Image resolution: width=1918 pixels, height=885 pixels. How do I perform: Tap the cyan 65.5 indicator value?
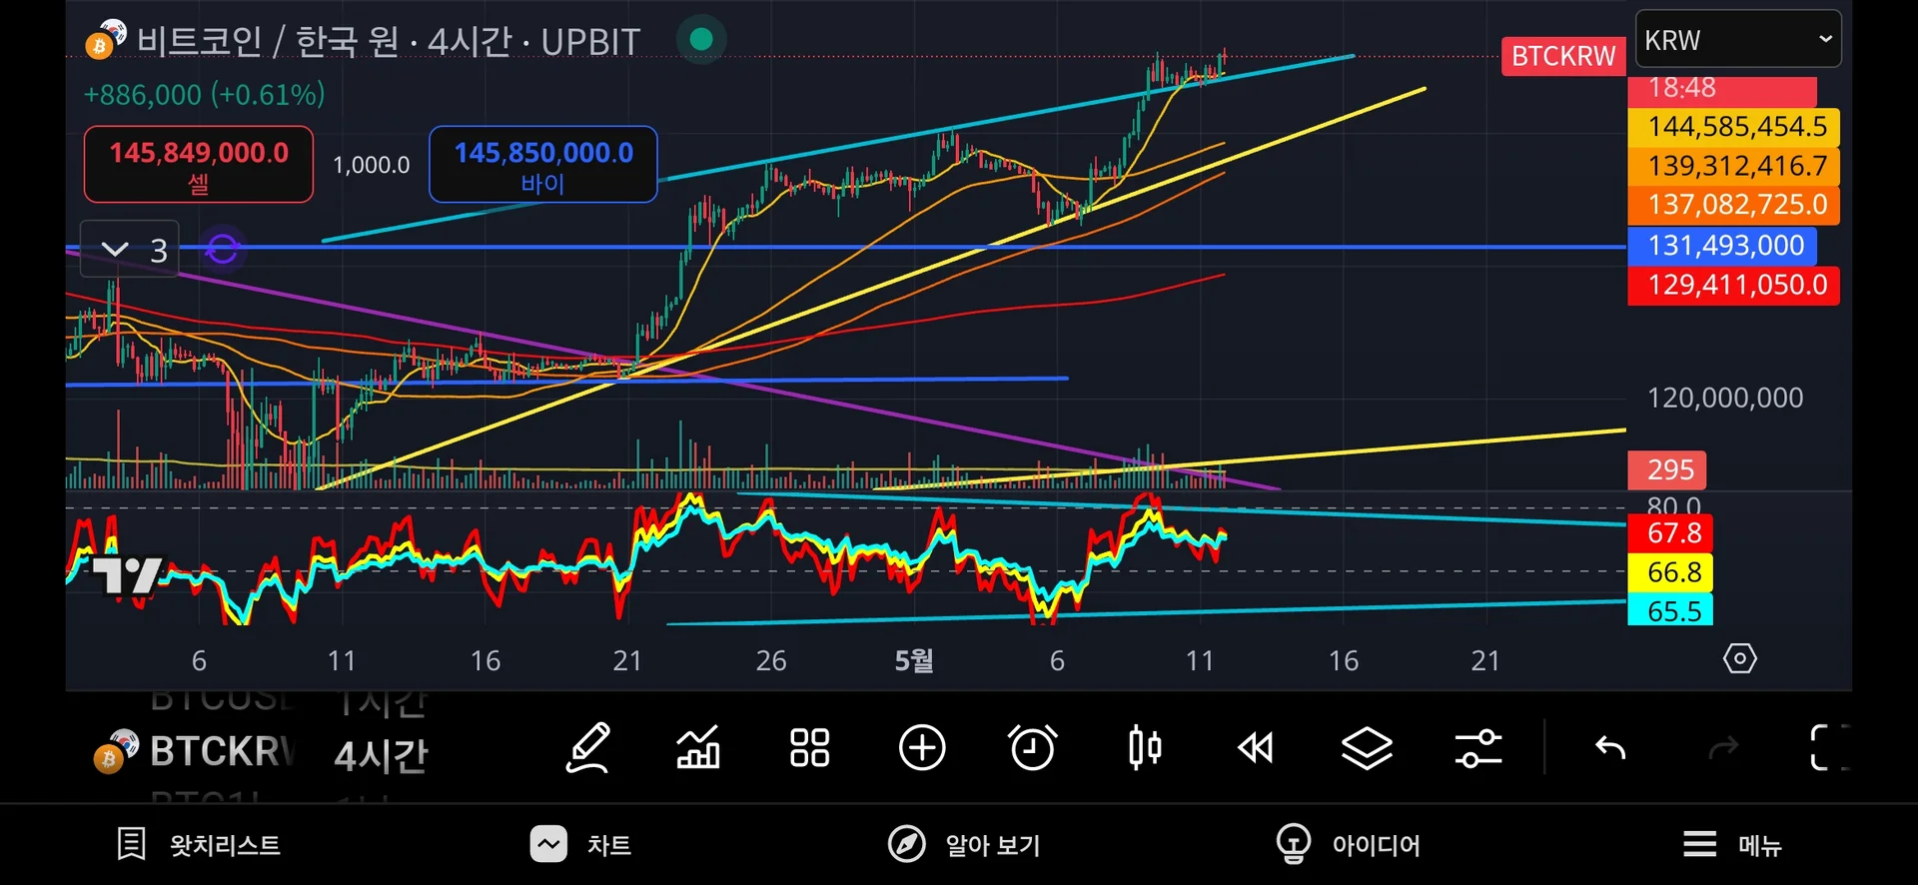click(1670, 610)
